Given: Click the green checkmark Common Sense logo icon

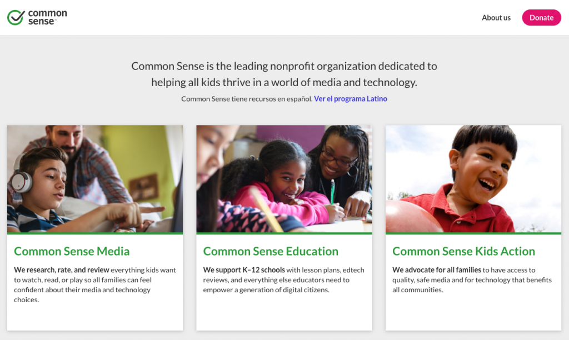Looking at the screenshot, I should 16,17.
